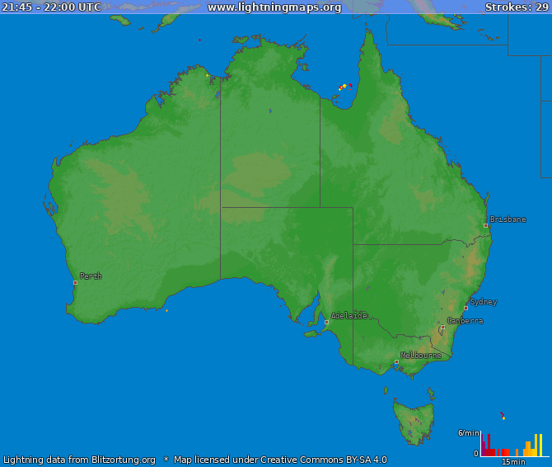This screenshot has width=552, height=467.
Task: Click the Sydney city marker square
Action: [x=465, y=309]
